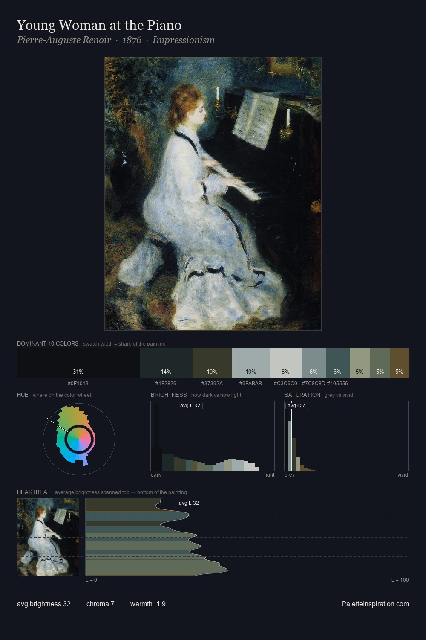Click the 'grey' axis label under Saturation
This screenshot has height=640, width=426.
coord(290,475)
